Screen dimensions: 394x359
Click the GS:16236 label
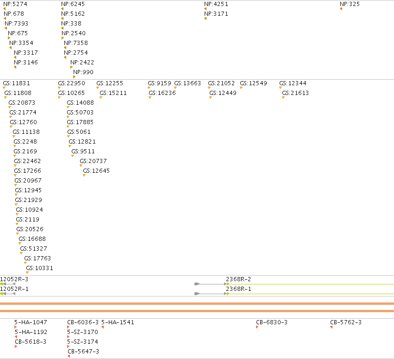pyautogui.click(x=163, y=93)
